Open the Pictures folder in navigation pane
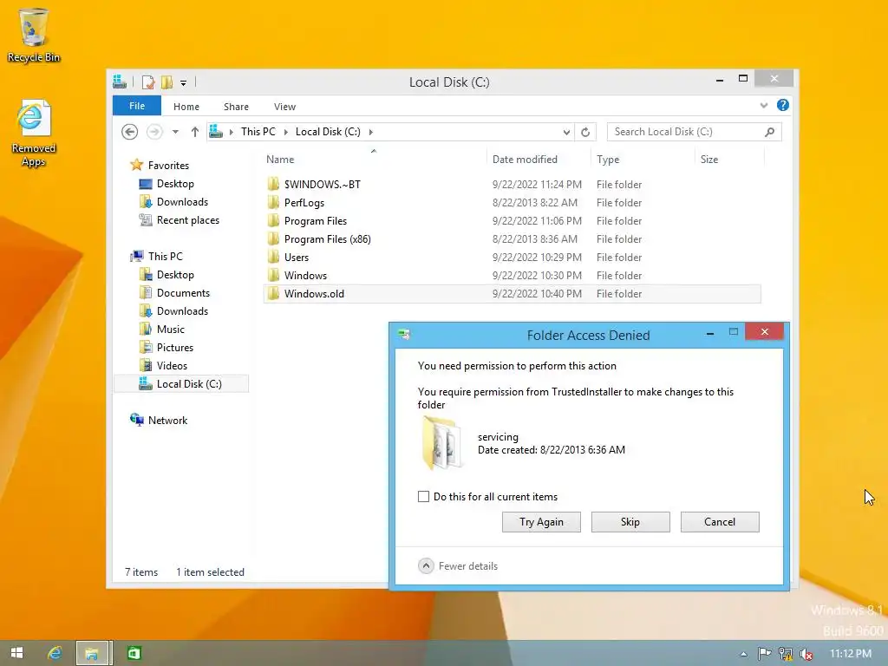The image size is (888, 666). (x=174, y=347)
